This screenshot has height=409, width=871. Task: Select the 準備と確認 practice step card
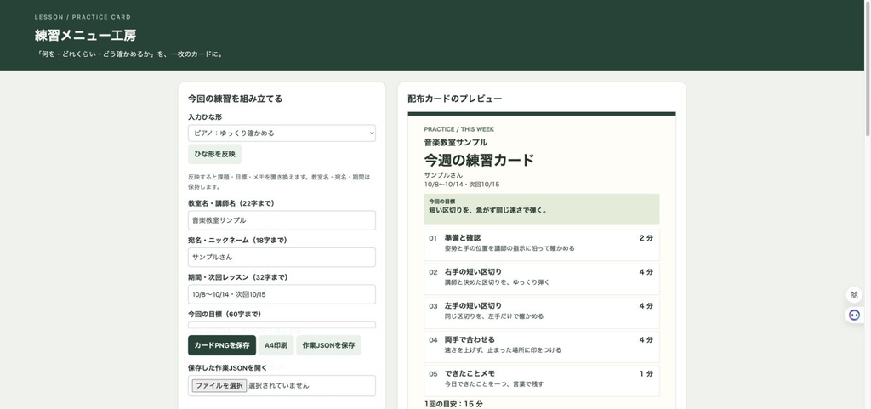pyautogui.click(x=542, y=245)
